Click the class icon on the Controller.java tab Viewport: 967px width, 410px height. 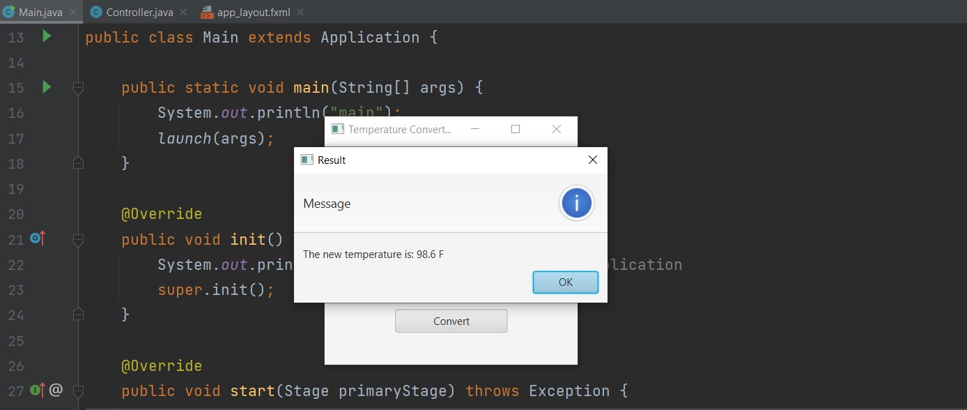click(98, 11)
